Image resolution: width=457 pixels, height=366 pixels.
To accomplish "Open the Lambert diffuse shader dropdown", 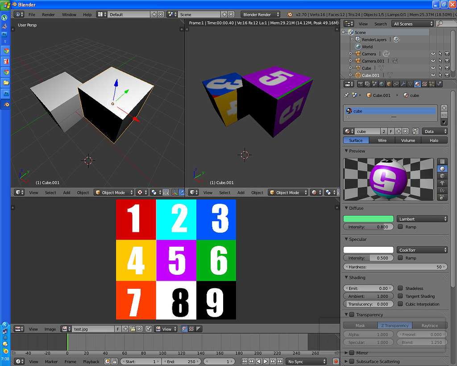I will point(422,219).
